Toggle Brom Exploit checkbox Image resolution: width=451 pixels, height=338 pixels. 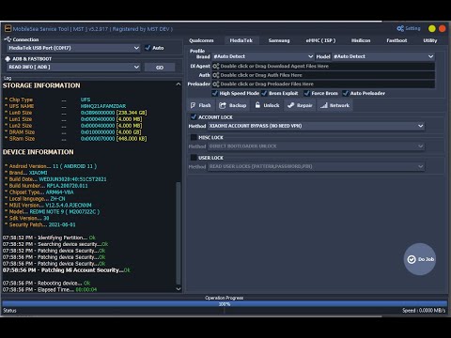[x=264, y=93]
